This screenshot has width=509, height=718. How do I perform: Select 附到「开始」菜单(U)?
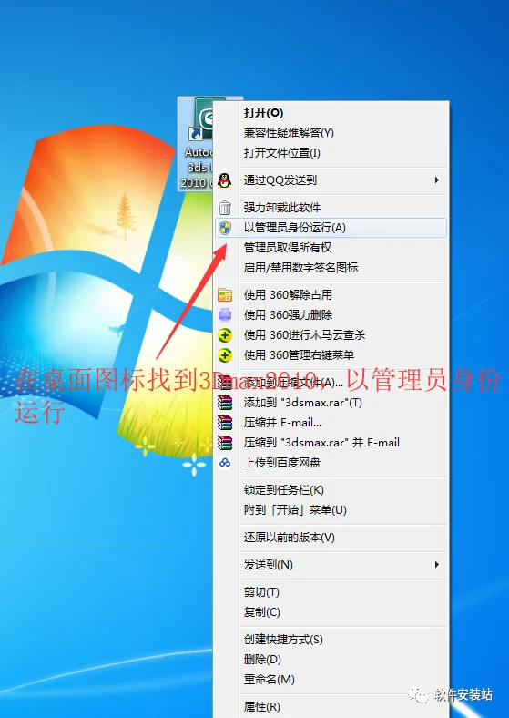331,510
